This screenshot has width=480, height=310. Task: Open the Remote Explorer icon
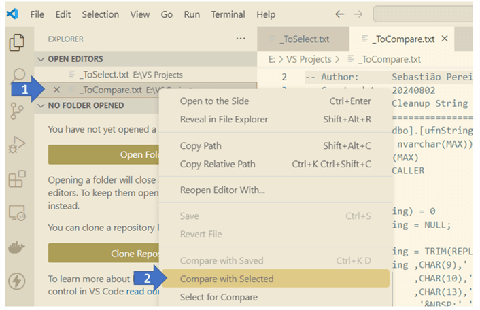coord(16,213)
